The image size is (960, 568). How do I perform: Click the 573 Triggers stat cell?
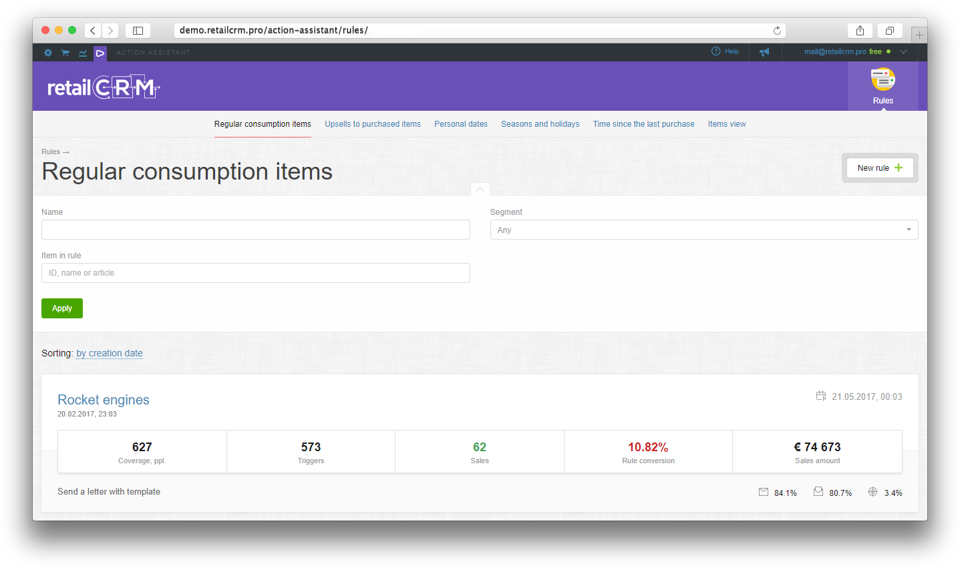pos(311,452)
